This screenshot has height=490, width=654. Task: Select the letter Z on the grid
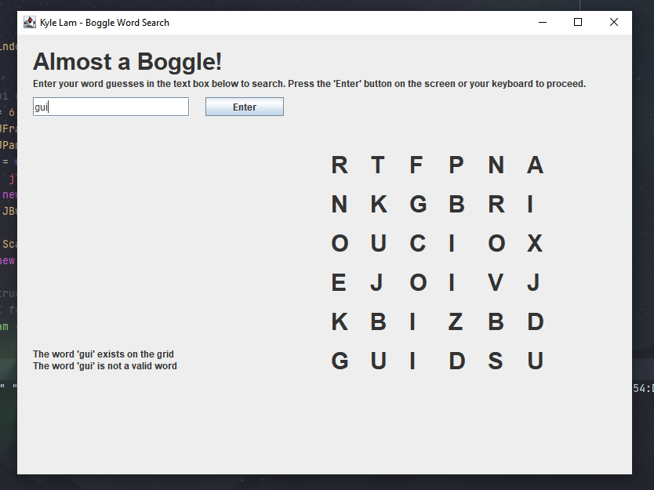click(x=456, y=321)
